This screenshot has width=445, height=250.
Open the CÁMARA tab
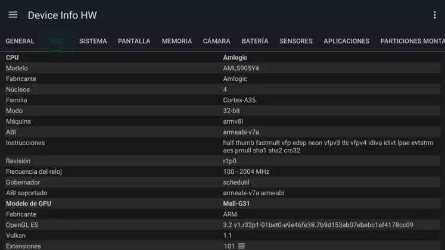coord(216,41)
